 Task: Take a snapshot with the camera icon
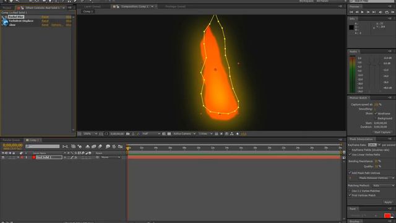[x=128, y=134]
